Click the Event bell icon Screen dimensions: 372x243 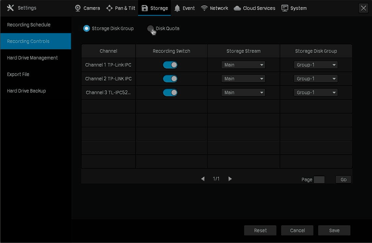point(177,8)
